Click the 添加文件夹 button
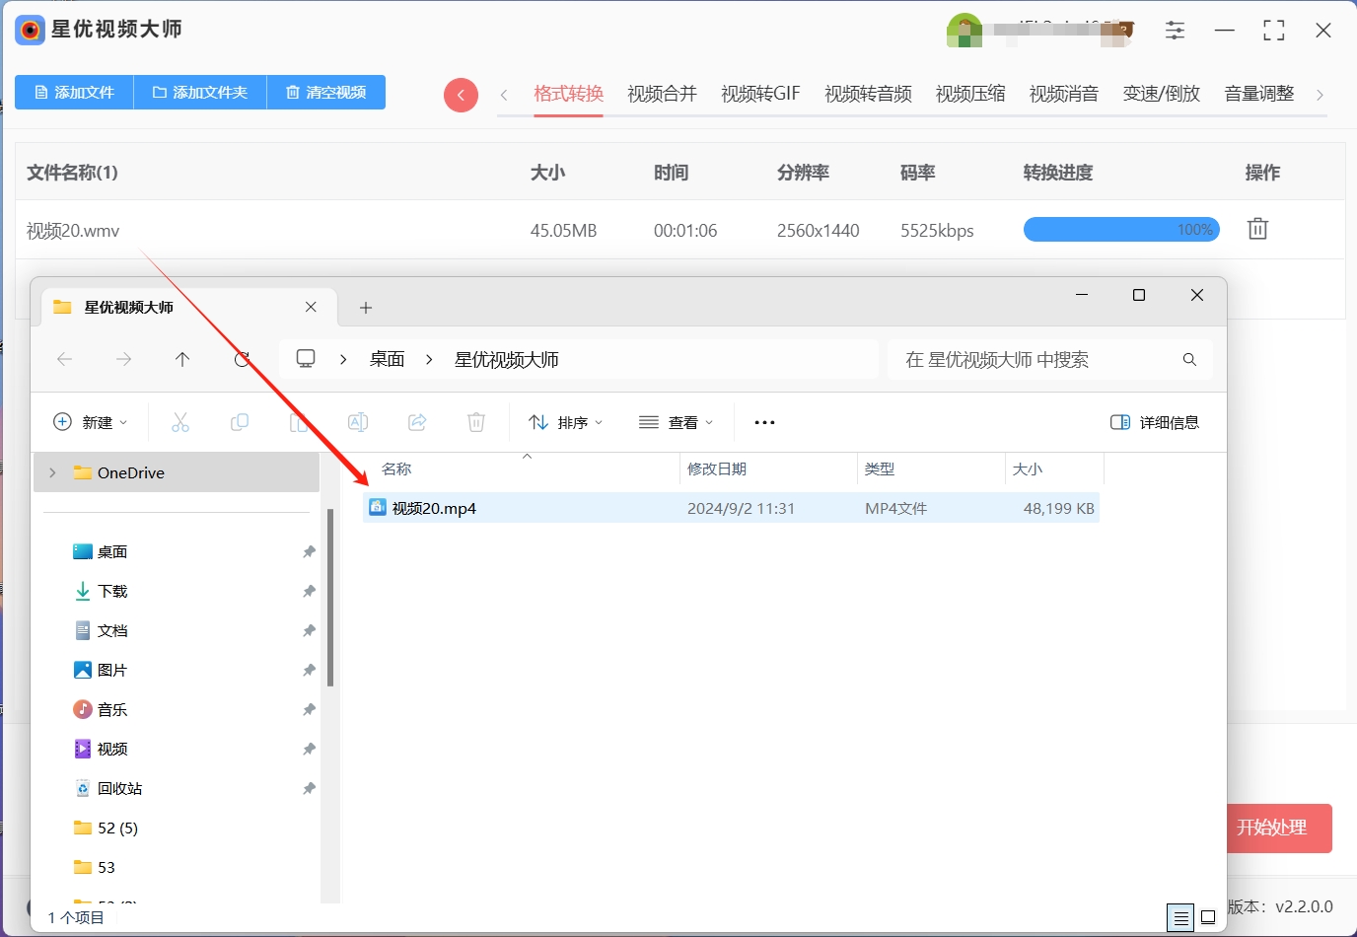The image size is (1357, 937). pyautogui.click(x=200, y=92)
